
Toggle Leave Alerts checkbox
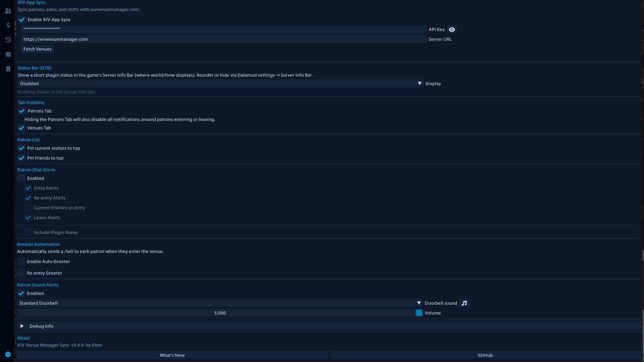click(x=28, y=218)
